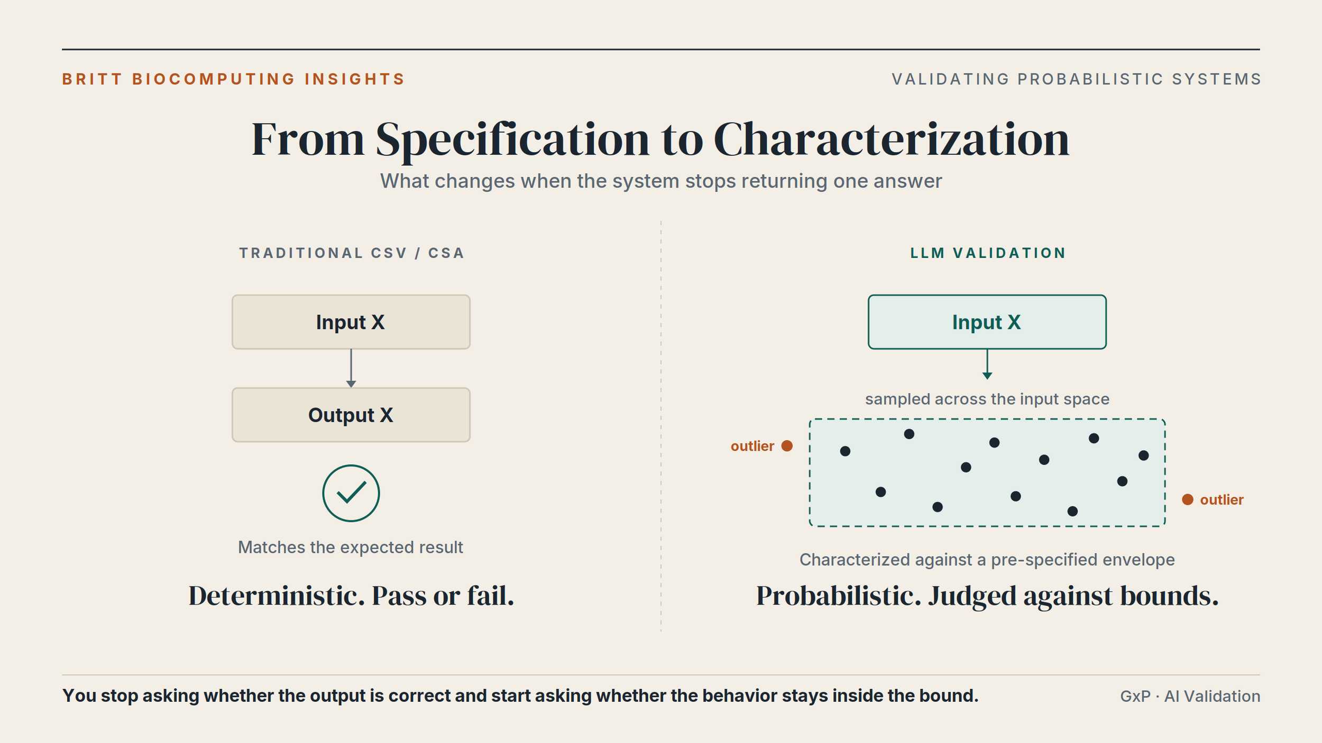Click the 'Deterministic. Pass or fail.' caption
The image size is (1322, 743).
pyautogui.click(x=351, y=596)
